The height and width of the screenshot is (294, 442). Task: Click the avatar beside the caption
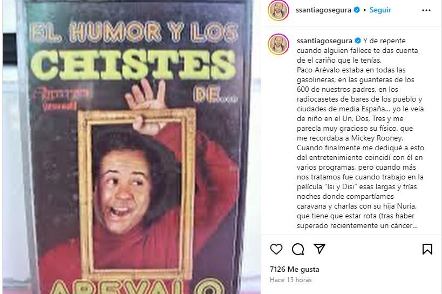[x=278, y=44]
